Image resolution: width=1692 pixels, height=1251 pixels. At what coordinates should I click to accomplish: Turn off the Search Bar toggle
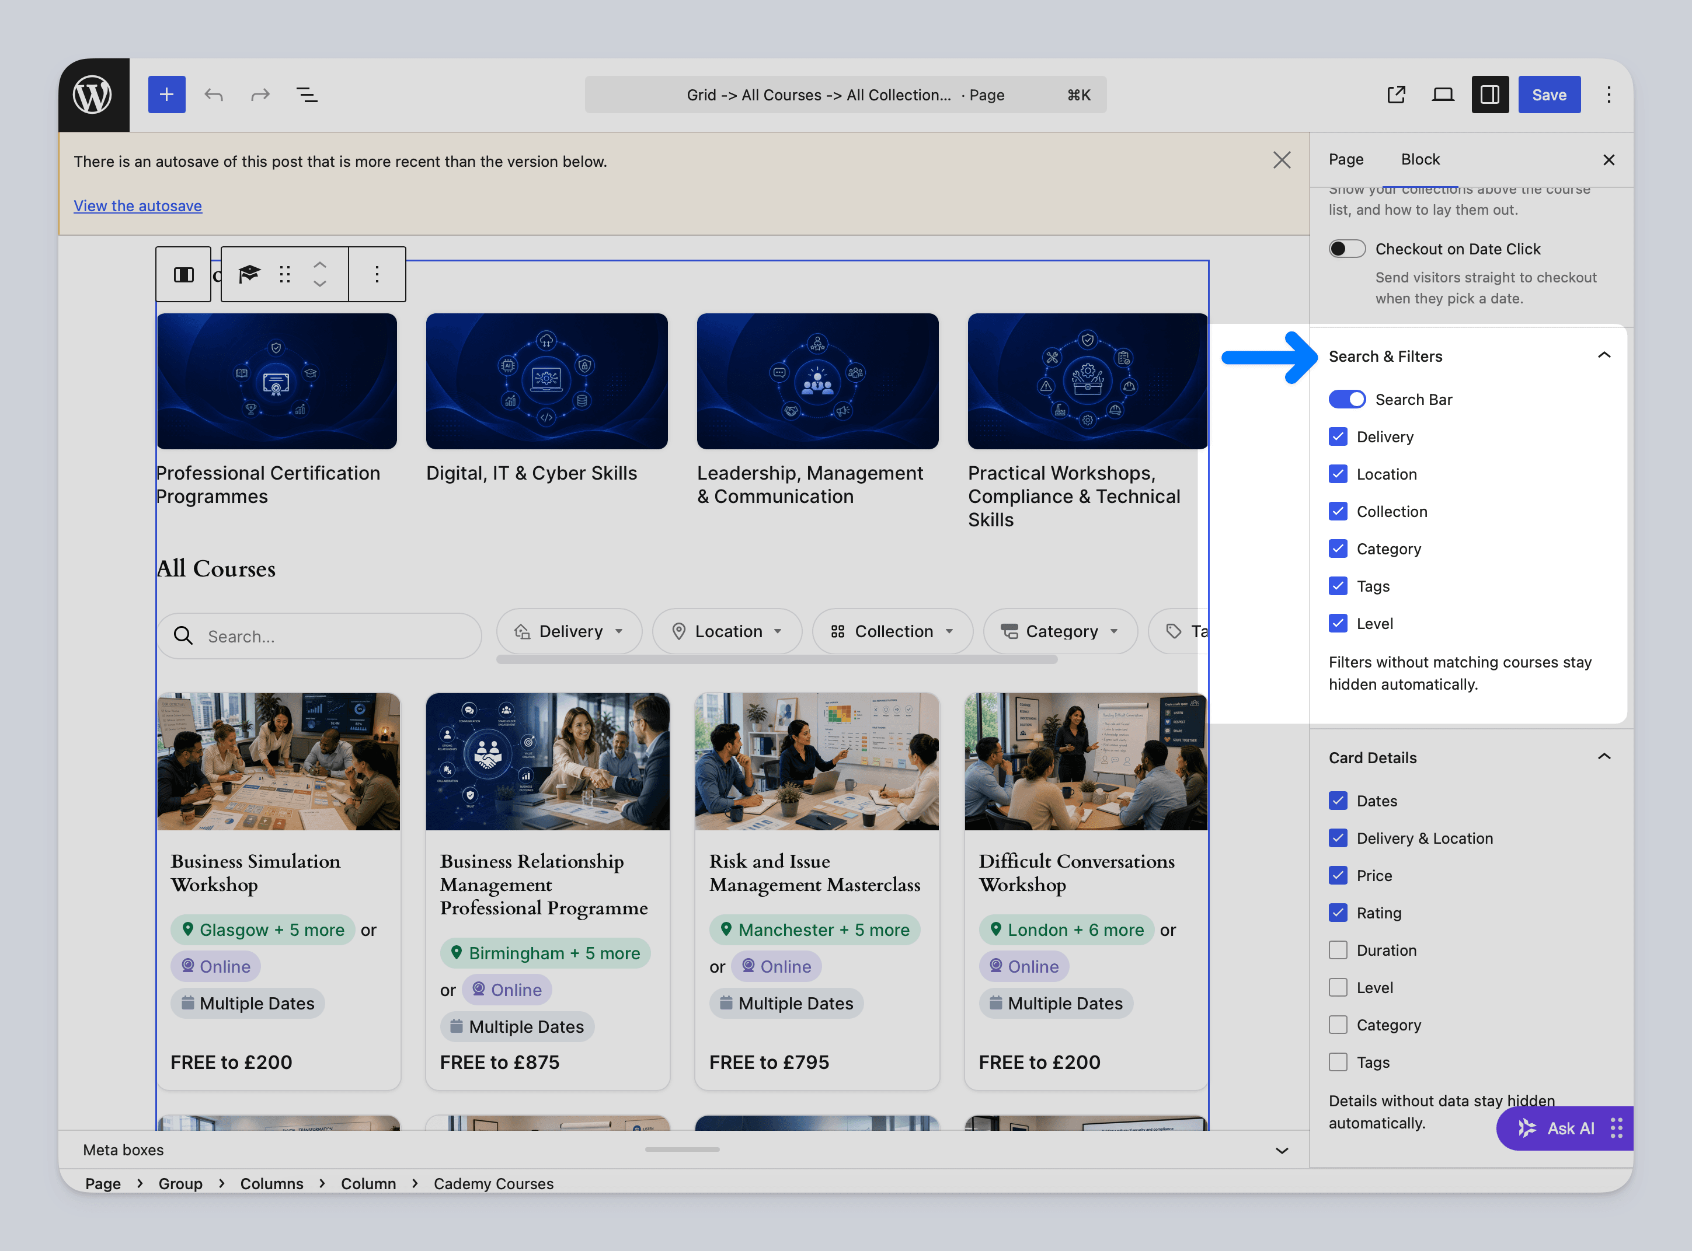1346,399
